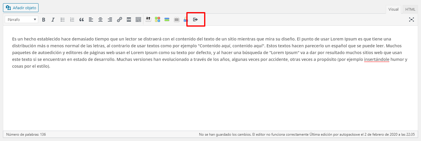Enable distraction-free fullscreen mode
This screenshot has height=141, width=421.
point(411,20)
